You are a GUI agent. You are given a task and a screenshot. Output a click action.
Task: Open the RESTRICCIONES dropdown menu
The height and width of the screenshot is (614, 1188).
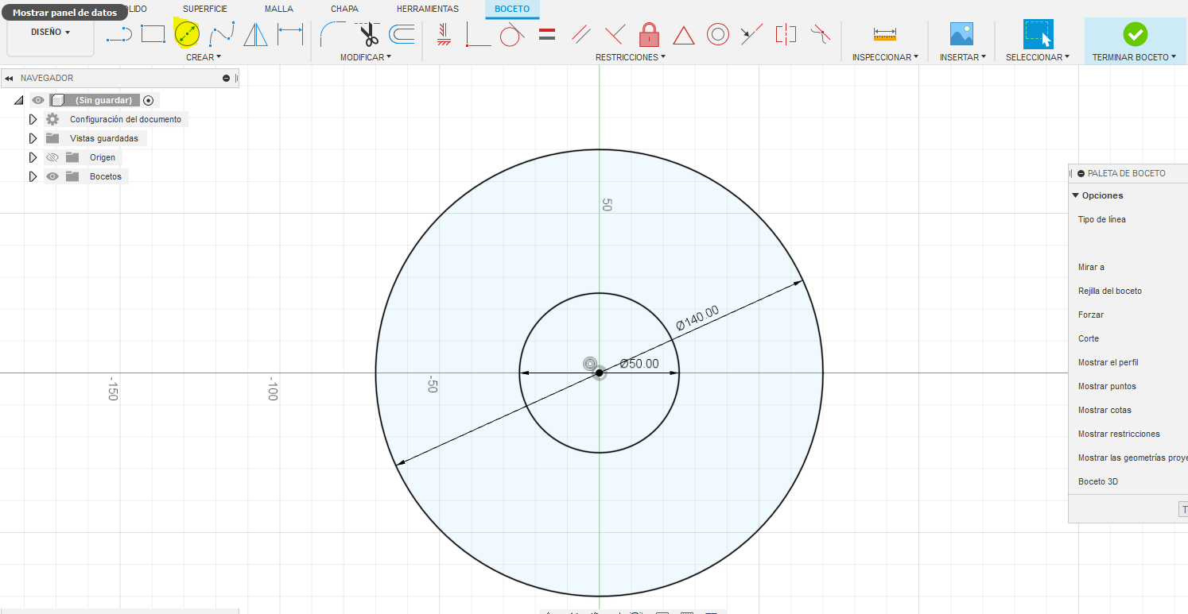coord(631,57)
